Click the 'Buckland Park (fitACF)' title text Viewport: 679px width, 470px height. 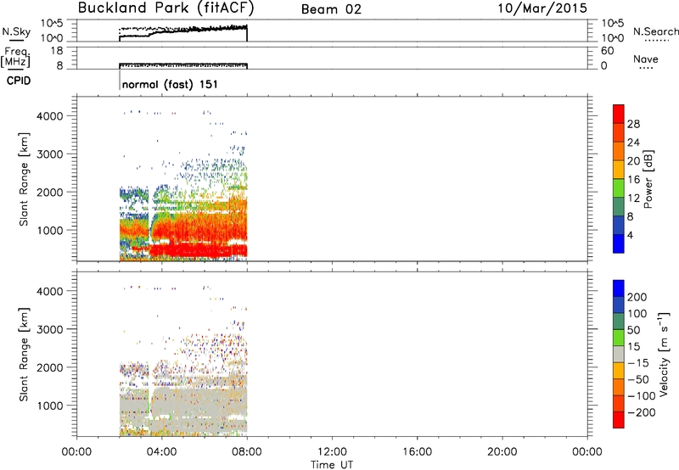166,8
